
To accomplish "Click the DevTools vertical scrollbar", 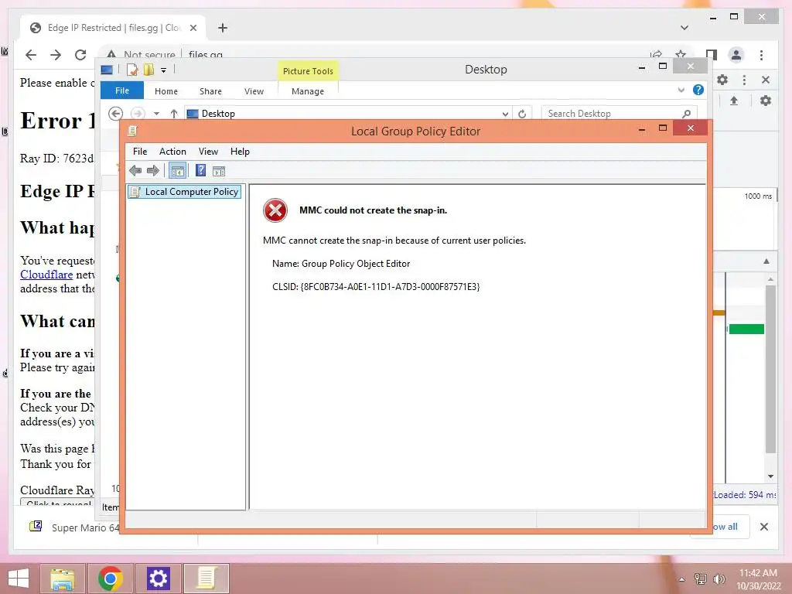I will point(770,369).
